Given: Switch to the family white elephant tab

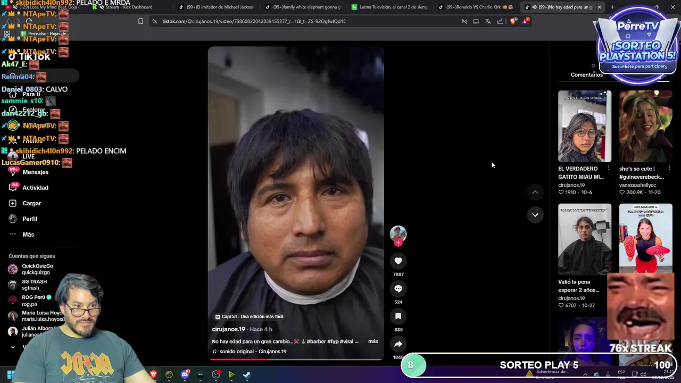Looking at the screenshot, I should [x=303, y=7].
